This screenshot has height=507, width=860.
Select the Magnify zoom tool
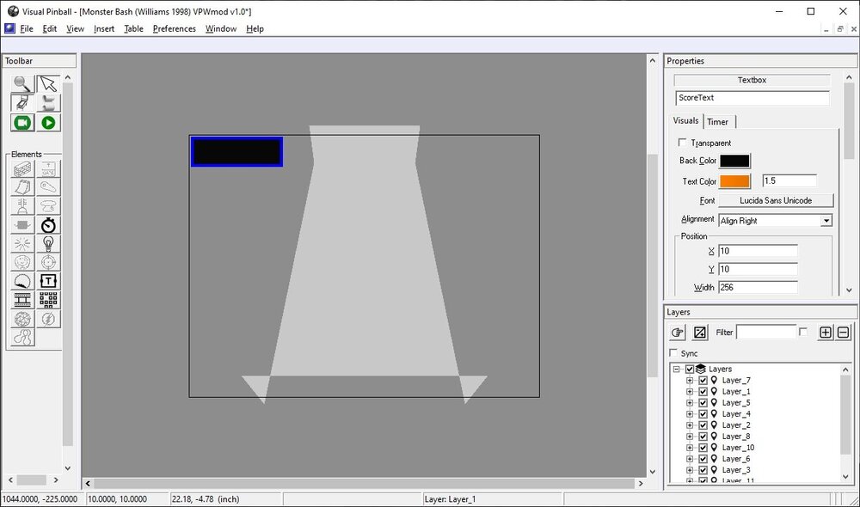coord(22,84)
